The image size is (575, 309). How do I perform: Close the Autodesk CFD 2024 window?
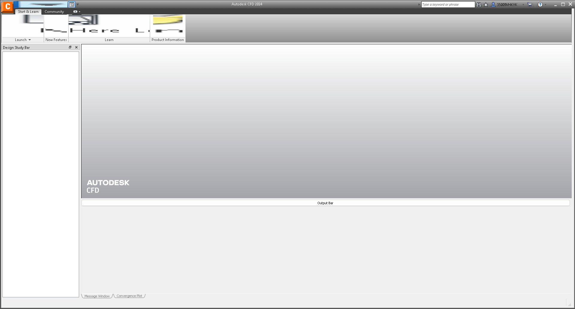(x=571, y=4)
